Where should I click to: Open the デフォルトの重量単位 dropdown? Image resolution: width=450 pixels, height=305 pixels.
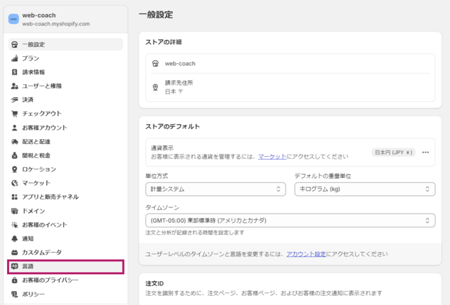click(365, 189)
